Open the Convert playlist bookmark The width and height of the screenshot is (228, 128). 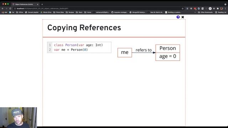pos(32,12)
